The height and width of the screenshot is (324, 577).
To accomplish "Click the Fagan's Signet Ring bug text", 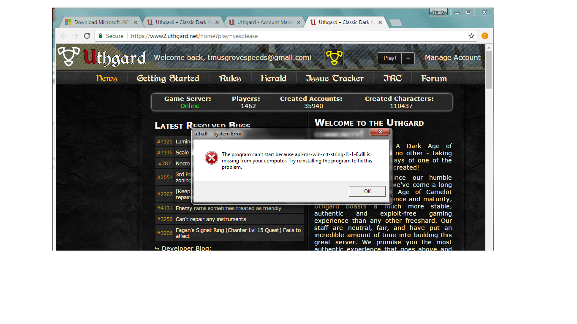I will coord(238,233).
